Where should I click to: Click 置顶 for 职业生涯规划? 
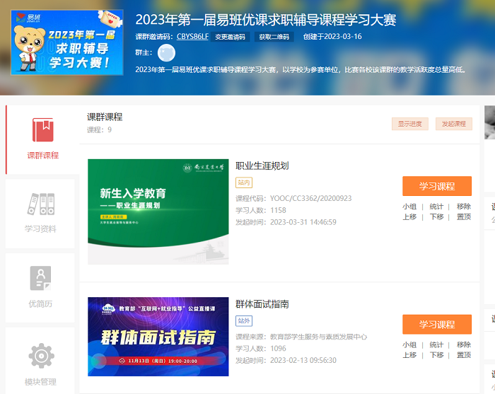pos(464,217)
